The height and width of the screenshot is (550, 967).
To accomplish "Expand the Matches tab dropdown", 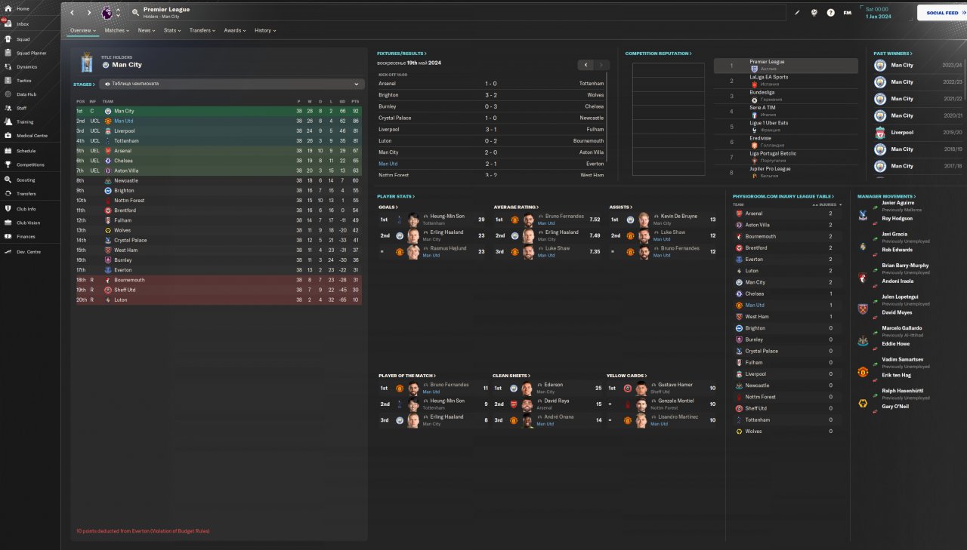I will [117, 31].
